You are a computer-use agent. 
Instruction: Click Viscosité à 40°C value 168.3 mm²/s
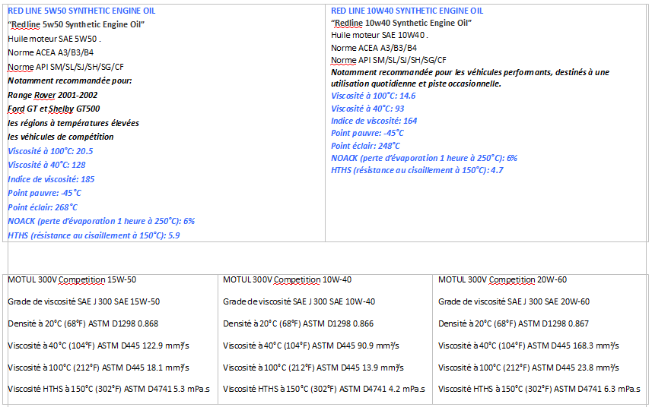tap(529, 345)
